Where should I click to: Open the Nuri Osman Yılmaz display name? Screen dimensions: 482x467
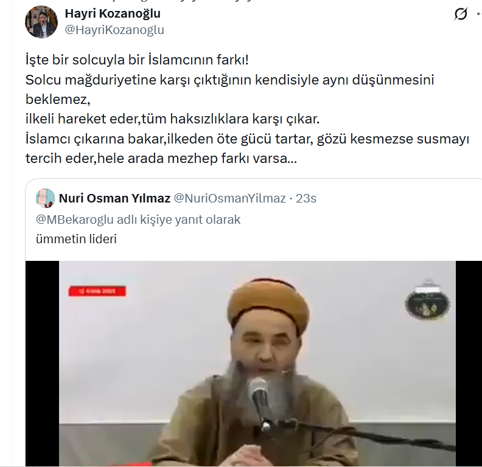pos(114,198)
